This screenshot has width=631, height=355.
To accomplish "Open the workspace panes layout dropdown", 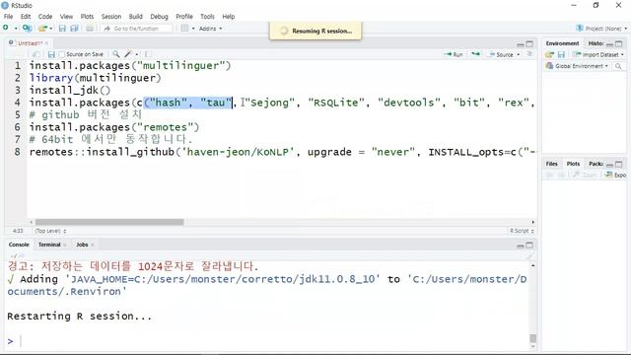I will (x=187, y=29).
